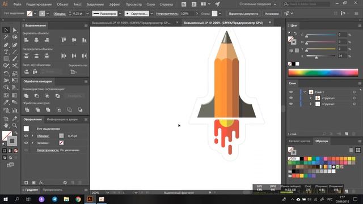Pick a color from the spectrum bar
This screenshot has width=363, height=204.
323,73
